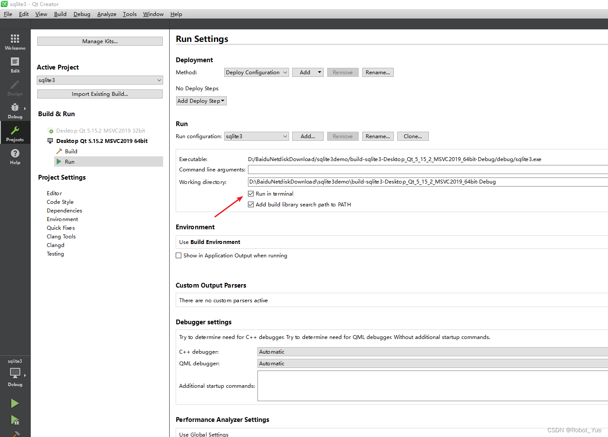This screenshot has width=608, height=437.
Task: Open Testing project settings
Action: coord(55,253)
